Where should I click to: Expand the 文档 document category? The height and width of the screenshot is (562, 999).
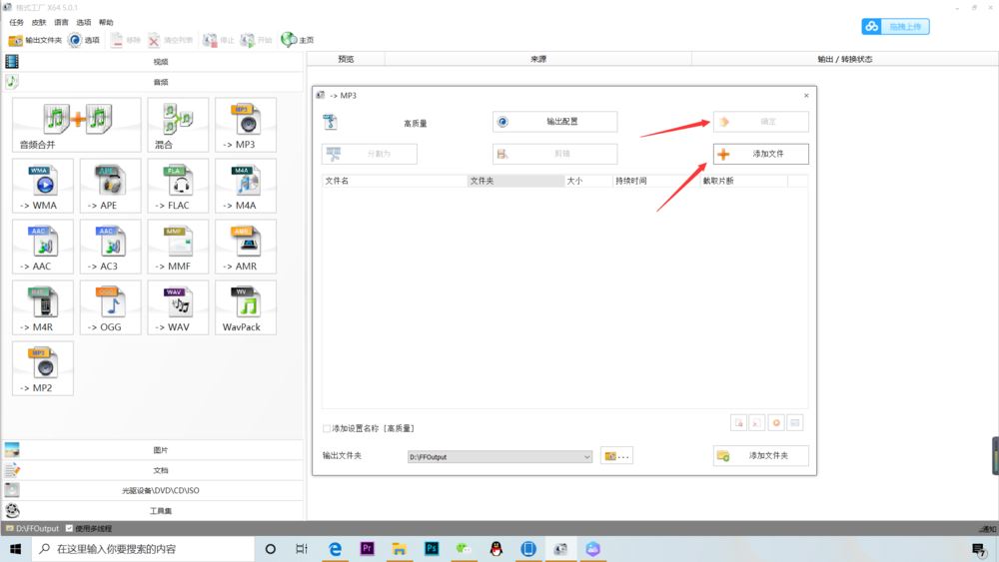[x=153, y=470]
